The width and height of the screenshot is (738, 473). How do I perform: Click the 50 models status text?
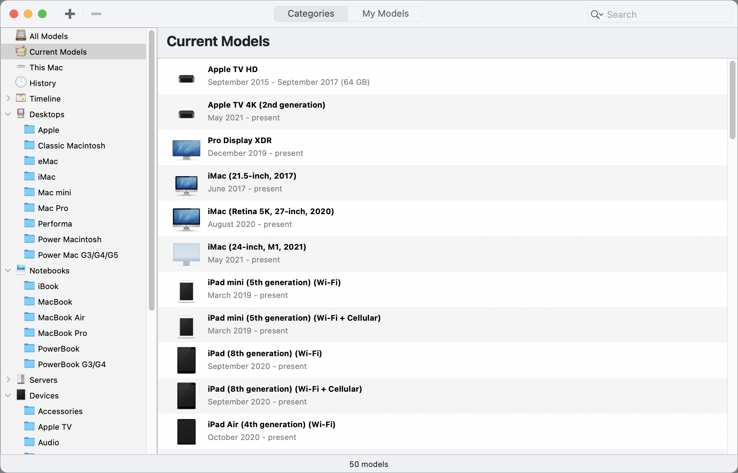[x=369, y=464]
